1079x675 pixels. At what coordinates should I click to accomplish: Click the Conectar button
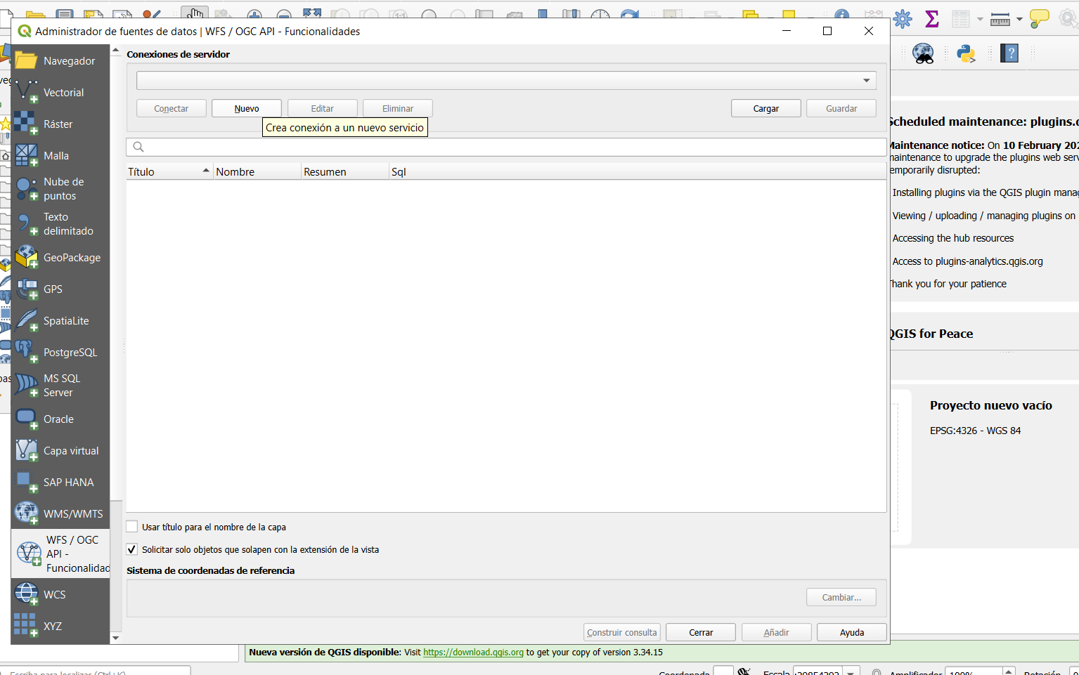point(172,108)
